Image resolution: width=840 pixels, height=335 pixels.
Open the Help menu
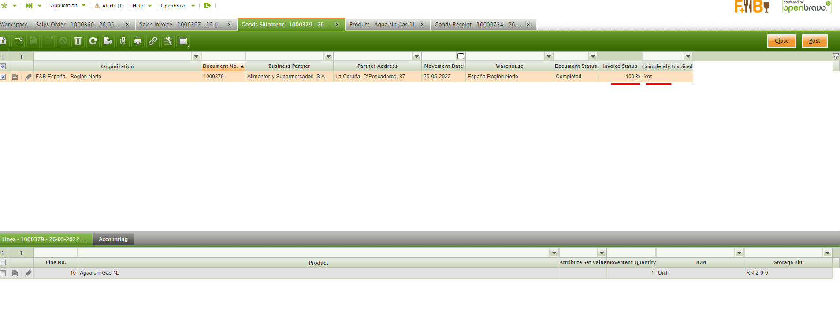(142, 6)
